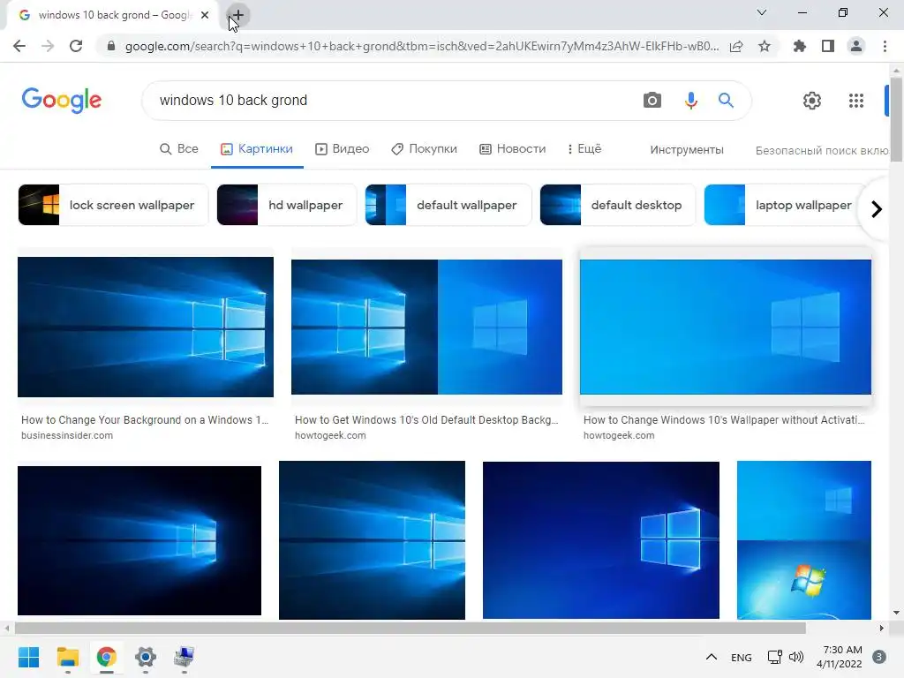View site security lock info

tap(111, 46)
